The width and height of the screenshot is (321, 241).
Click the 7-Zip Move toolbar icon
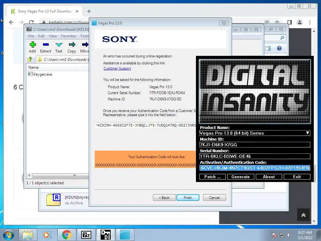(x=85, y=47)
